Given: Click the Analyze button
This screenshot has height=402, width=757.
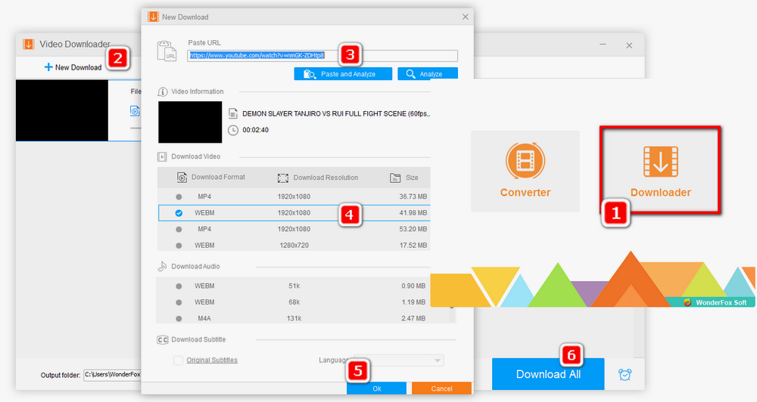Looking at the screenshot, I should [x=427, y=74].
